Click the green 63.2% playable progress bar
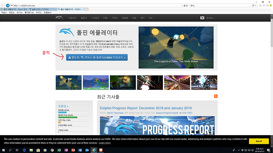Image resolution: width=273 pixels, height=153 pixels. [68, 117]
